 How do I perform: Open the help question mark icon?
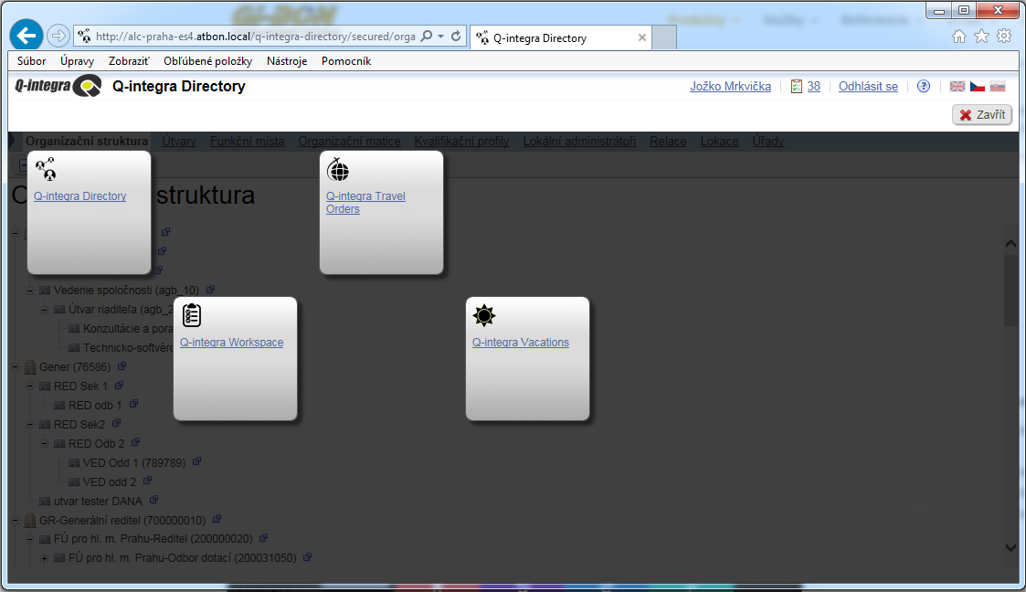pos(924,87)
